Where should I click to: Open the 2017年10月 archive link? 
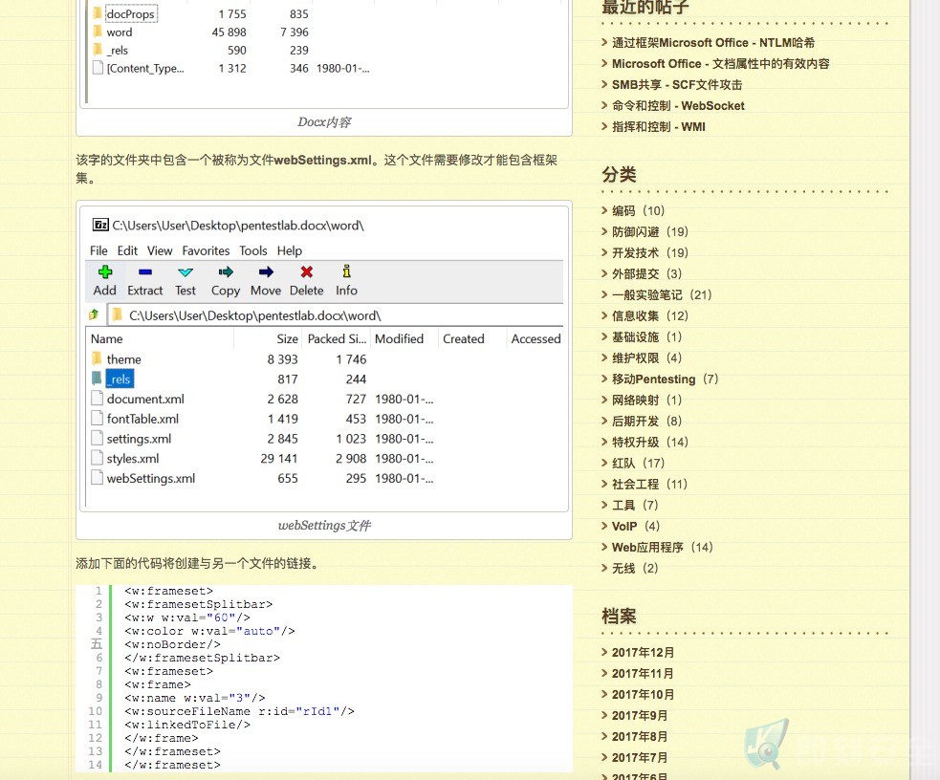tap(643, 694)
